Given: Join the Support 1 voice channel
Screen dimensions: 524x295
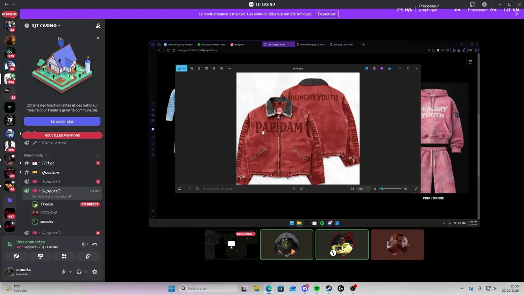Looking at the screenshot, I should pyautogui.click(x=62, y=182).
